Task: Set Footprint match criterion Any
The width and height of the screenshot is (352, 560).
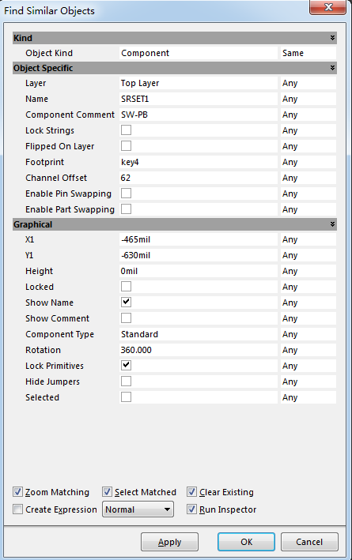Action: pyautogui.click(x=308, y=162)
